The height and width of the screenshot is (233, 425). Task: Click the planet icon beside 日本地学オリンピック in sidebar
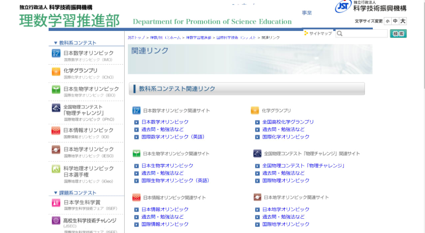point(56,150)
